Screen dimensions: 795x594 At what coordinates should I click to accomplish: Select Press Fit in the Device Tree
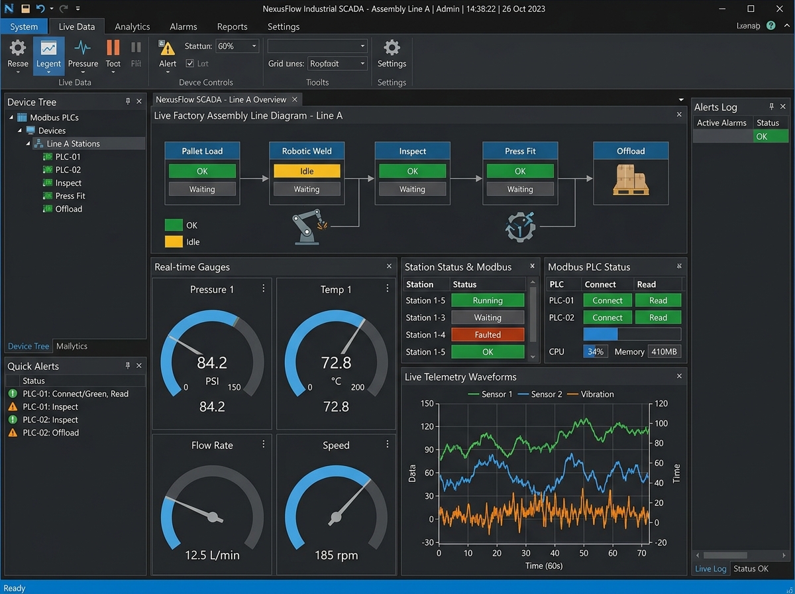70,196
